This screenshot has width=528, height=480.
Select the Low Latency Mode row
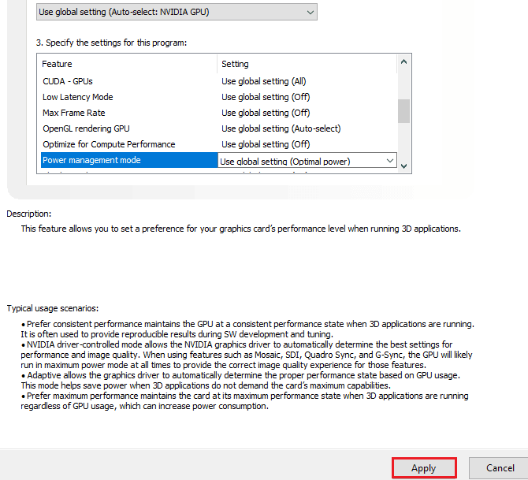(219, 97)
